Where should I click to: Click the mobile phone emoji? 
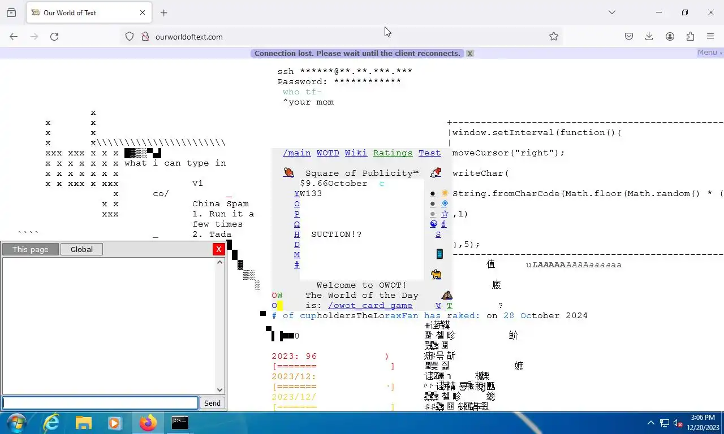coord(439,254)
